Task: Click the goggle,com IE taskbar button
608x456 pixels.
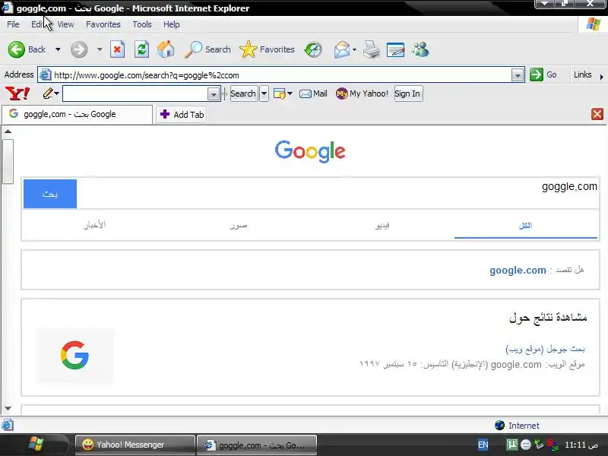Action: click(x=257, y=445)
